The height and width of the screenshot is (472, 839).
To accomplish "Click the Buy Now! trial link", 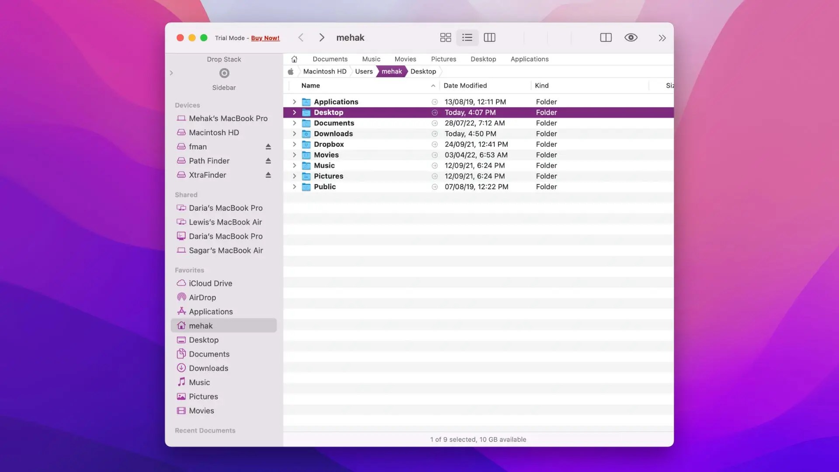I will [x=265, y=38].
